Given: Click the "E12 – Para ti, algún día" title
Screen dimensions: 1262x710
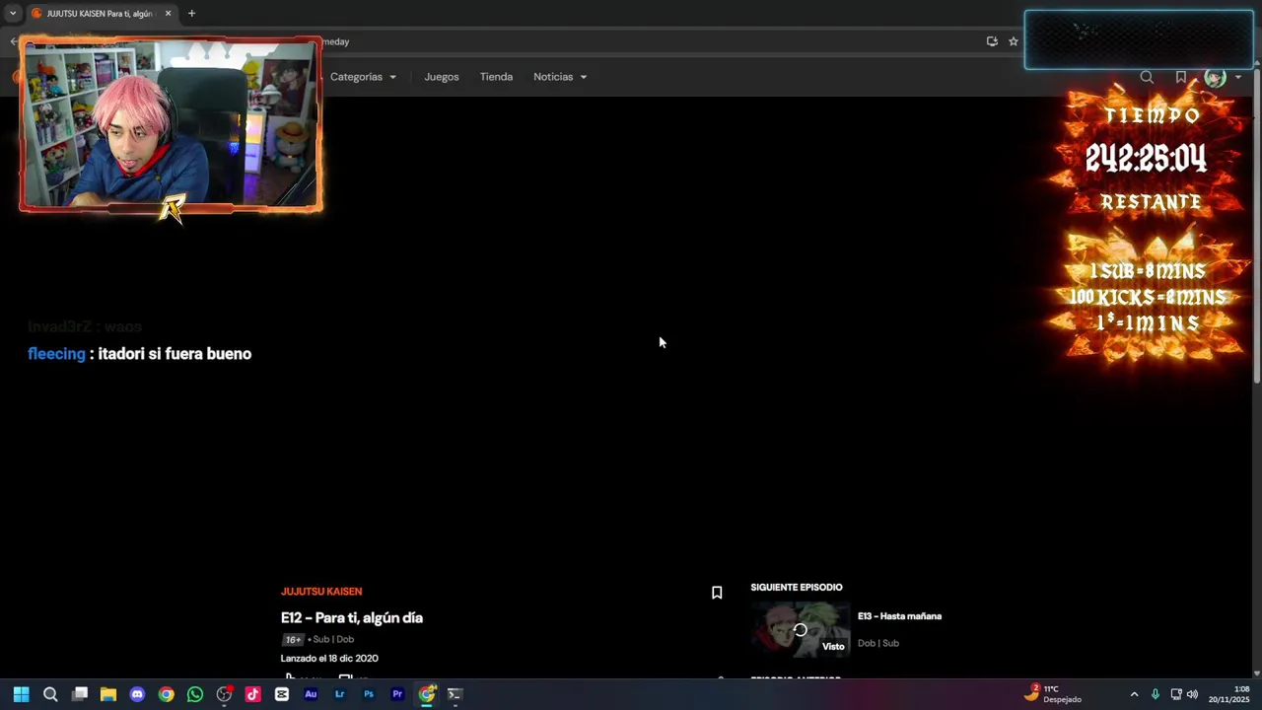Looking at the screenshot, I should 352,618.
